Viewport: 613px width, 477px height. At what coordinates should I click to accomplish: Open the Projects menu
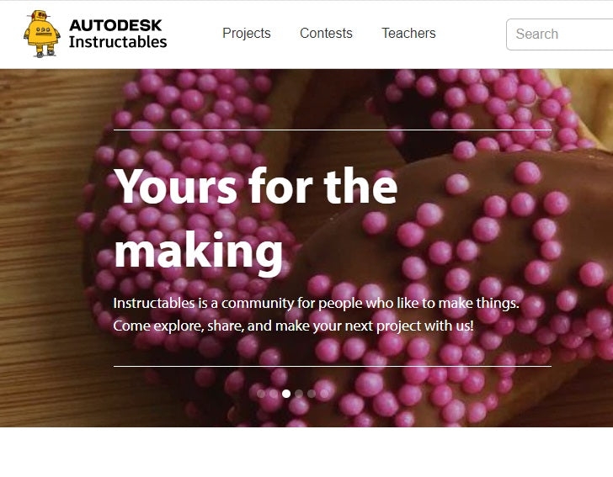coord(246,33)
